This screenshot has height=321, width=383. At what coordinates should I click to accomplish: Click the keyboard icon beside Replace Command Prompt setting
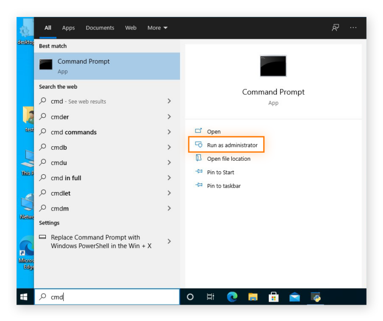pyautogui.click(x=42, y=237)
